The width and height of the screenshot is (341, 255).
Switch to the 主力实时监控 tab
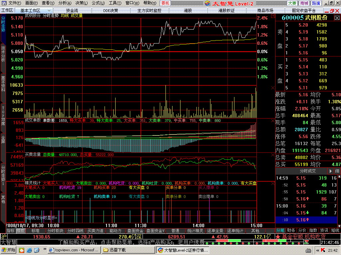click(149, 10)
